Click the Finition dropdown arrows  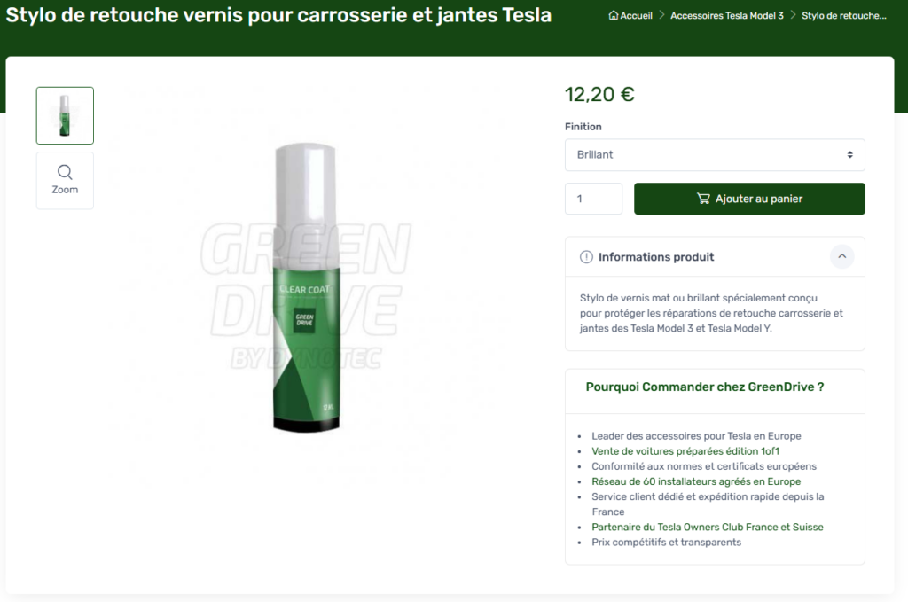click(849, 154)
